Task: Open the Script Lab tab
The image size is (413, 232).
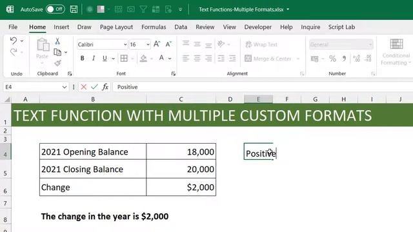Action: pyautogui.click(x=341, y=27)
